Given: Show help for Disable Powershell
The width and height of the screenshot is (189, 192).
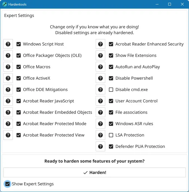Looking at the screenshot, I should point(100,78).
